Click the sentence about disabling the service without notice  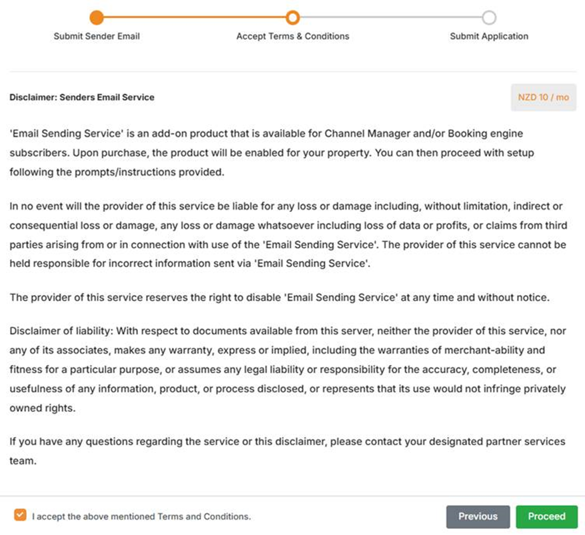pos(280,297)
